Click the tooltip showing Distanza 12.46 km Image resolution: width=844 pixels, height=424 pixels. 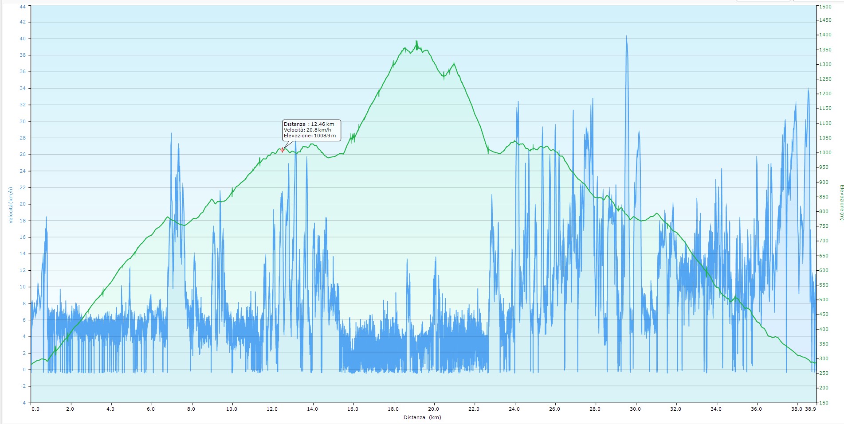pyautogui.click(x=311, y=130)
